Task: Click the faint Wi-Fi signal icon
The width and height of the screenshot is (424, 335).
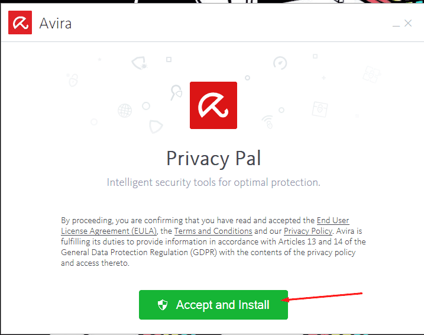Action: (x=268, y=121)
